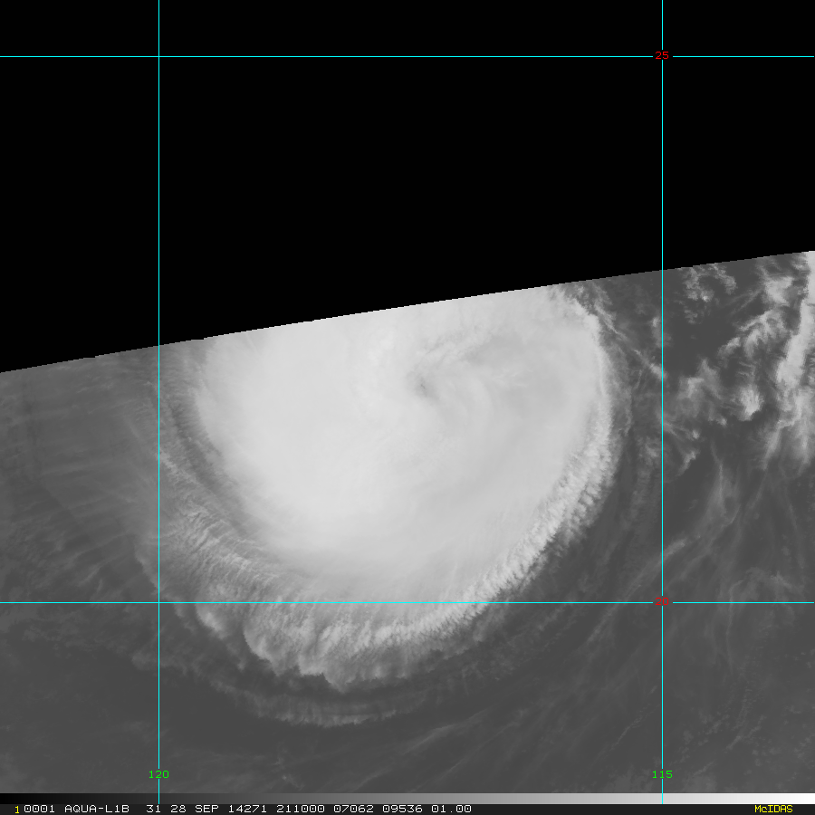The width and height of the screenshot is (815, 815).
Task: Click the hurricane eye in the cloud mass
Action: click(x=423, y=388)
